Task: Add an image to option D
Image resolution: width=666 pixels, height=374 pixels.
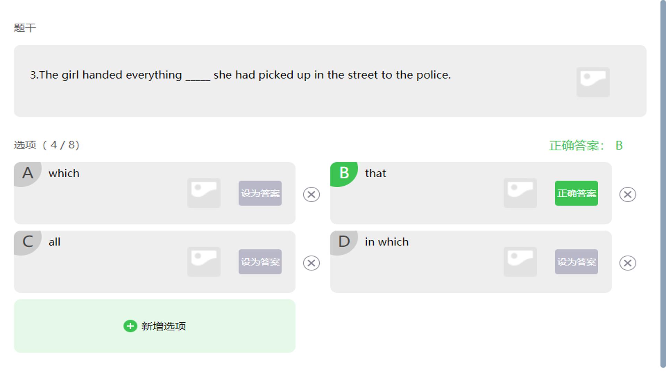Action: click(520, 262)
